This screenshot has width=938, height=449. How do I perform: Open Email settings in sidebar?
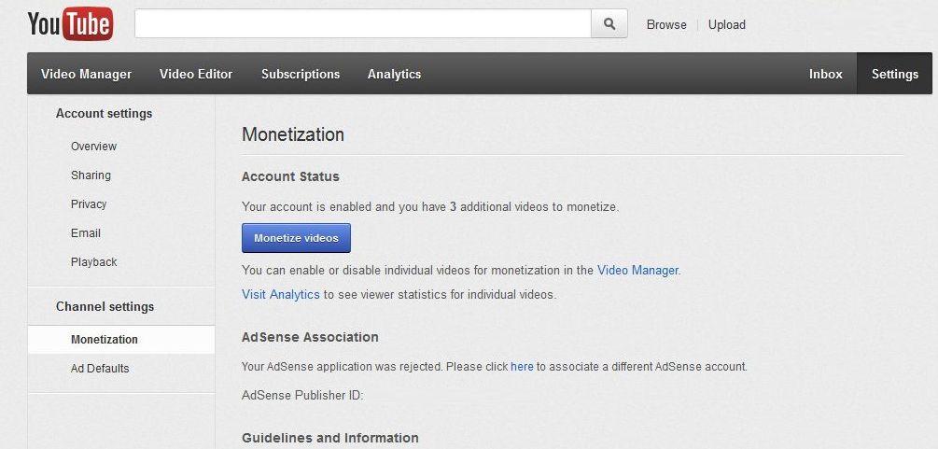tap(86, 232)
